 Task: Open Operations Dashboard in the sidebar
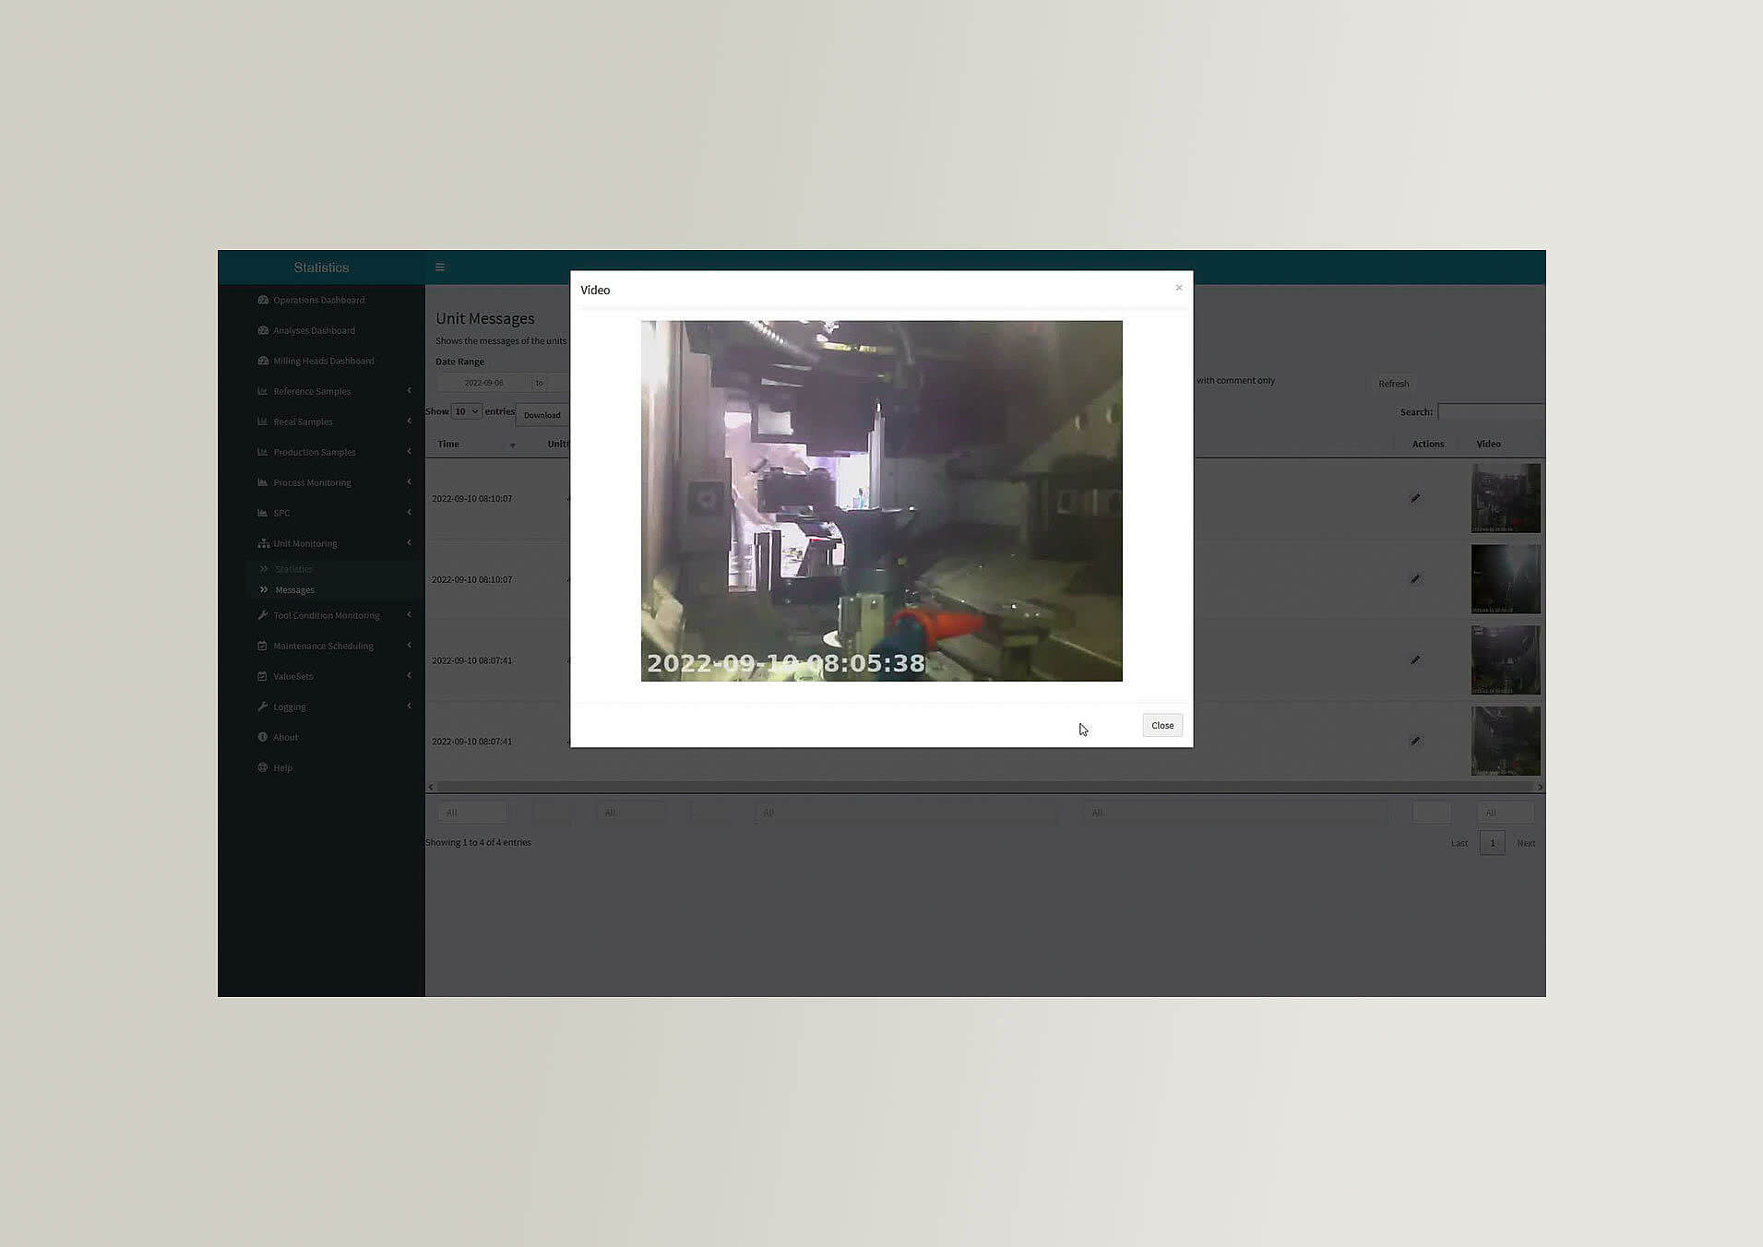tap(319, 300)
